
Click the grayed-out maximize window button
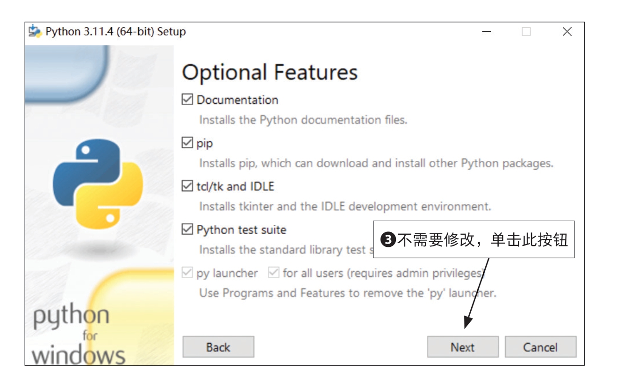click(526, 31)
